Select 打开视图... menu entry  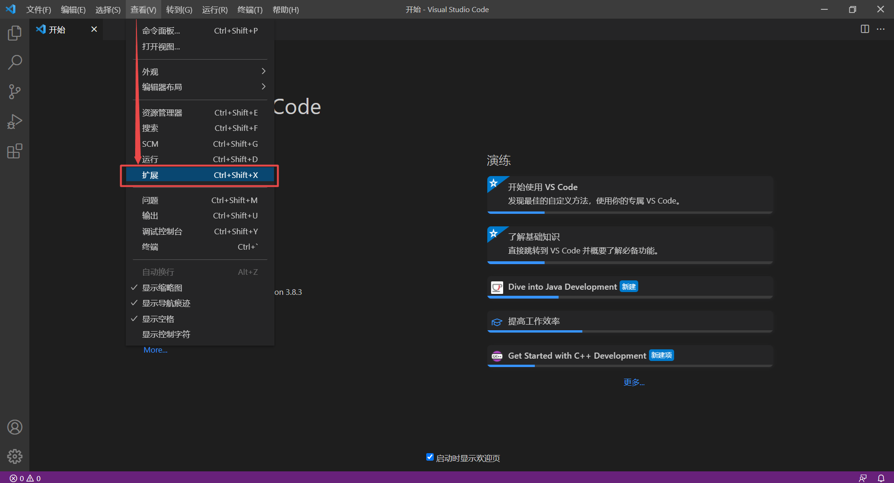[200, 47]
